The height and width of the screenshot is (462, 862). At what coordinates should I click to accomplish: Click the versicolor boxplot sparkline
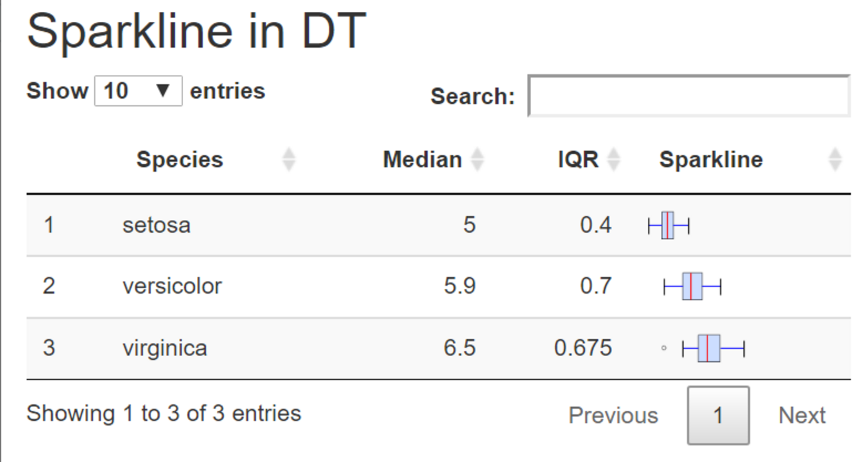click(692, 286)
